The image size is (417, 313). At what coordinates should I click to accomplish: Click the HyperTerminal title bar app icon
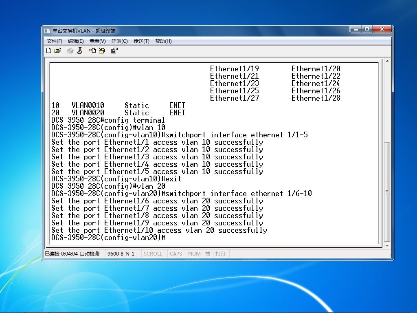[x=47, y=31]
